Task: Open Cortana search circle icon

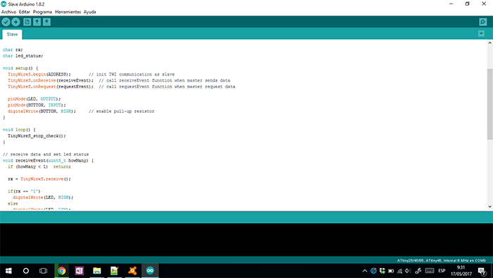Action: 26,271
